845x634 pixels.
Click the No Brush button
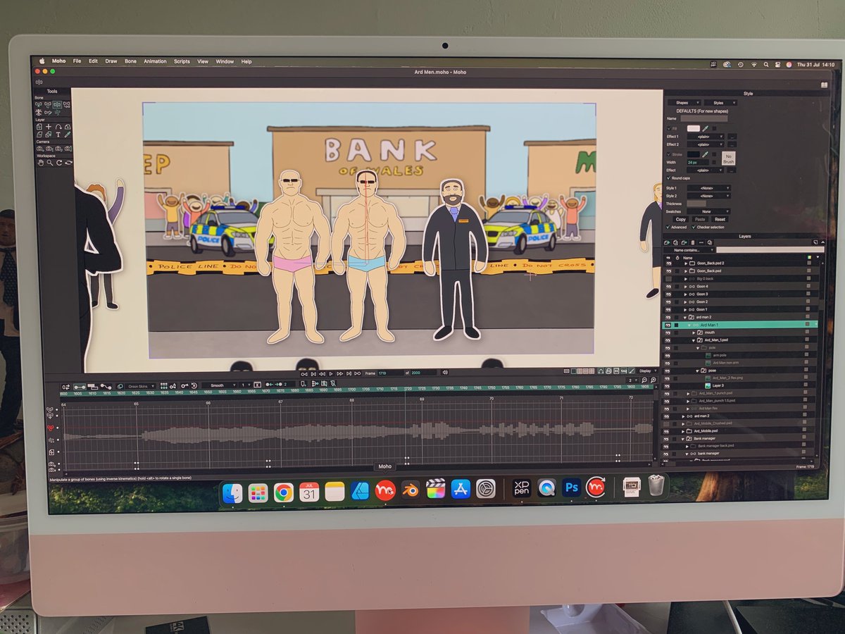(x=729, y=158)
